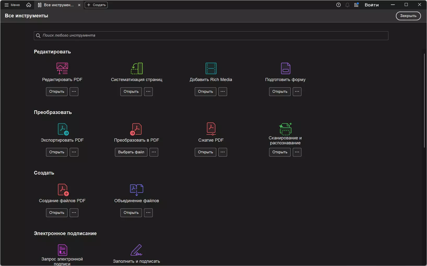The width and height of the screenshot is (427, 266).
Task: Open Подготовить форму with Открыть button
Action: coord(280,92)
